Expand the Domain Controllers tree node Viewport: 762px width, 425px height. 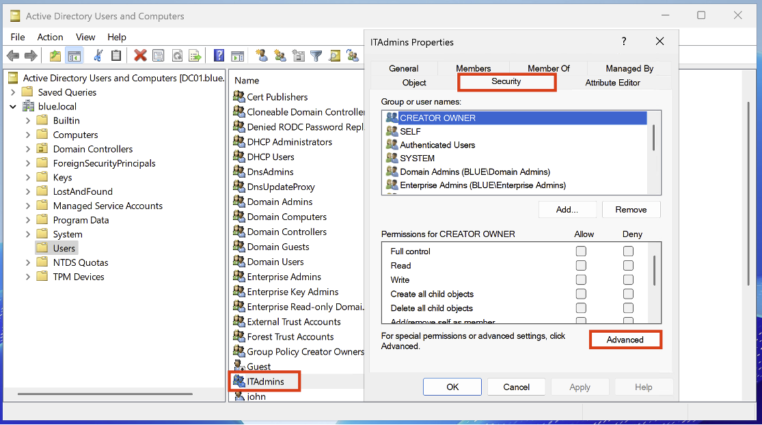pyautogui.click(x=28, y=149)
